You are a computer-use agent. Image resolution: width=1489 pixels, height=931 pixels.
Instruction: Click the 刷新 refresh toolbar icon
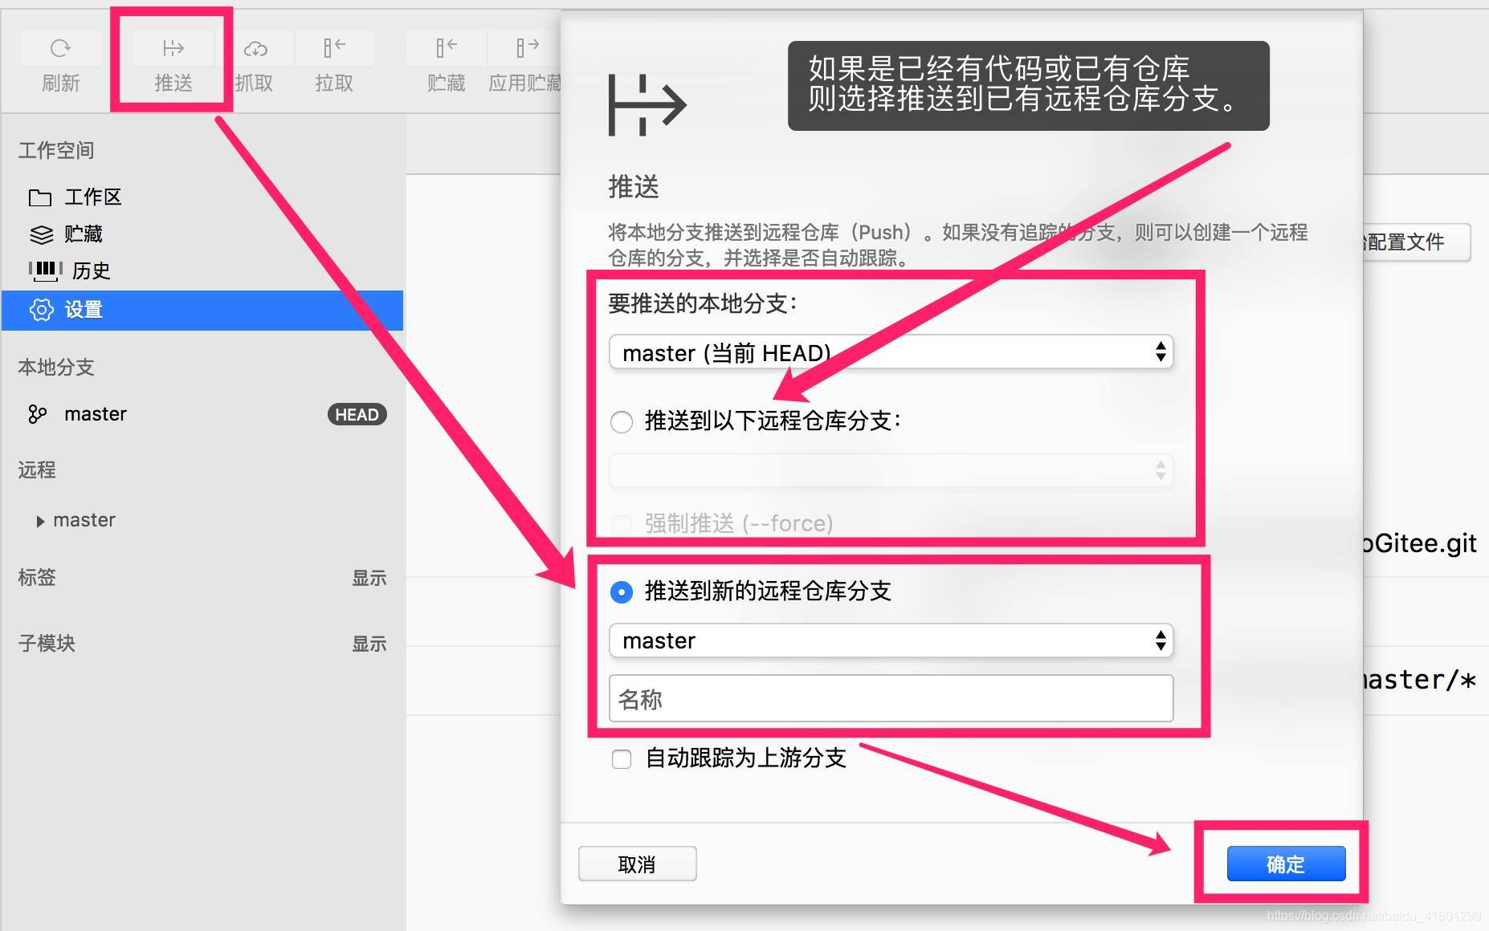coord(60,48)
